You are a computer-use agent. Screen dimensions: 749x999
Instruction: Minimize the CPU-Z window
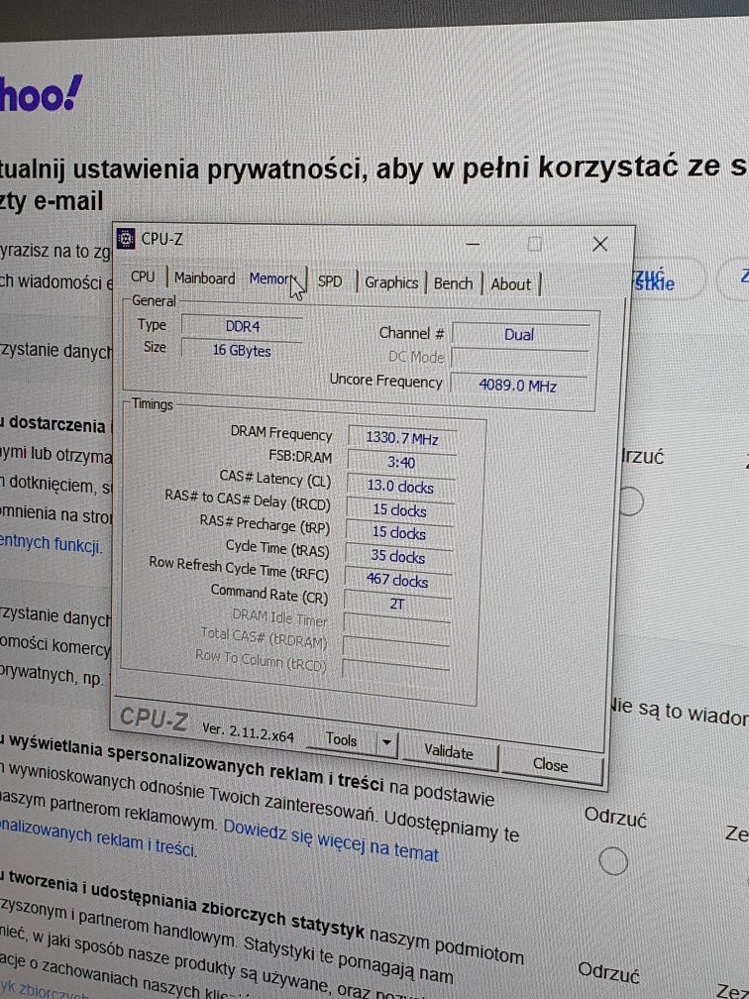click(473, 244)
